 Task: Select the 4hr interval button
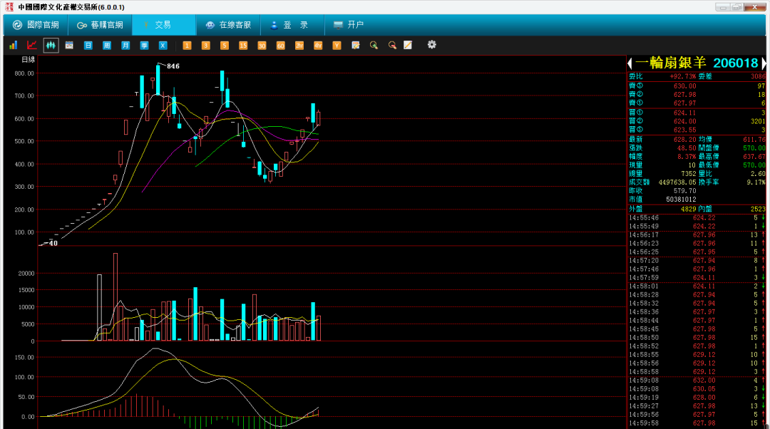(318, 45)
